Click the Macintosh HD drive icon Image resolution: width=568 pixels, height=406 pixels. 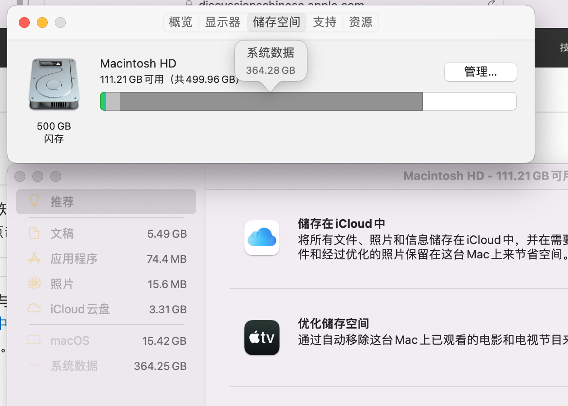(54, 84)
